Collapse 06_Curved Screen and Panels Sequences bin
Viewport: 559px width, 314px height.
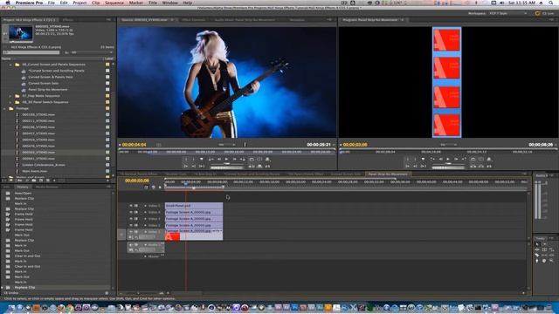pos(10,65)
